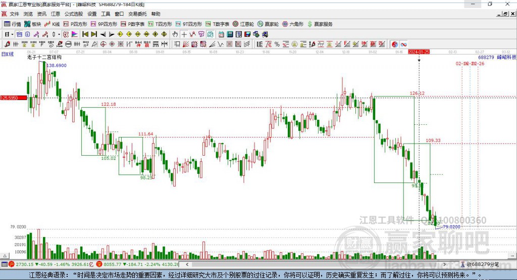517x280 pixels.
Task: Click the 沪 Shanghai index badge
Action: pos(12,264)
